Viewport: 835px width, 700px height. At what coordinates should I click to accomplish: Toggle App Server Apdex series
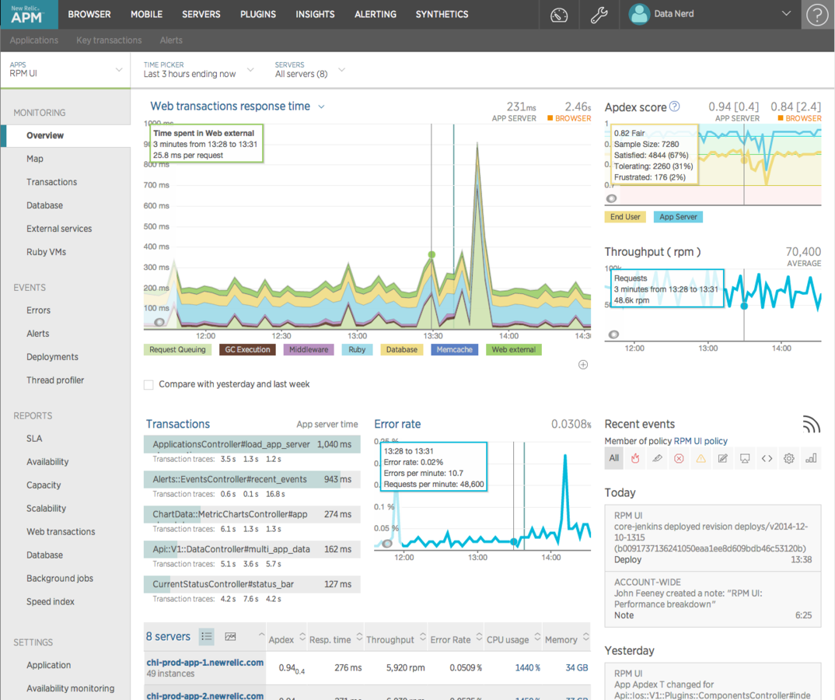(x=678, y=217)
